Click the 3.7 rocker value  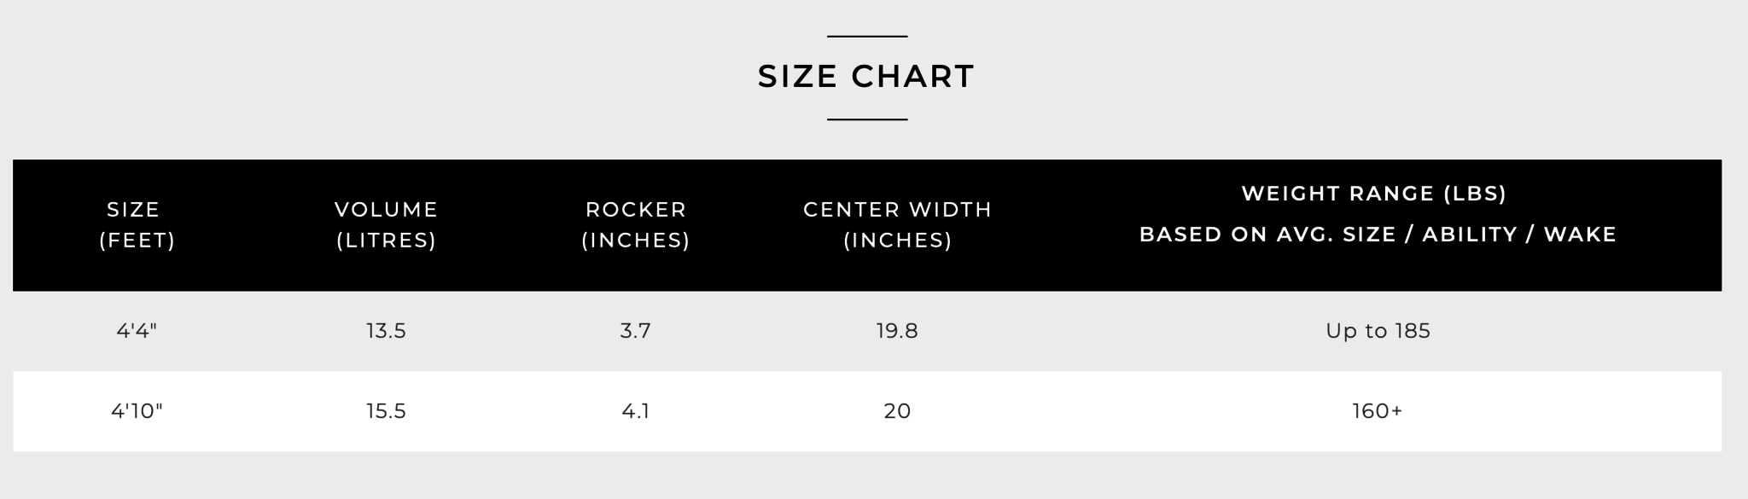click(x=636, y=331)
